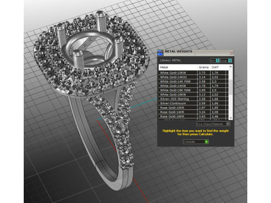Viewport: 271px width, 203px height.
Task: Click the 2.5 DWT value
Action: coord(214,90)
